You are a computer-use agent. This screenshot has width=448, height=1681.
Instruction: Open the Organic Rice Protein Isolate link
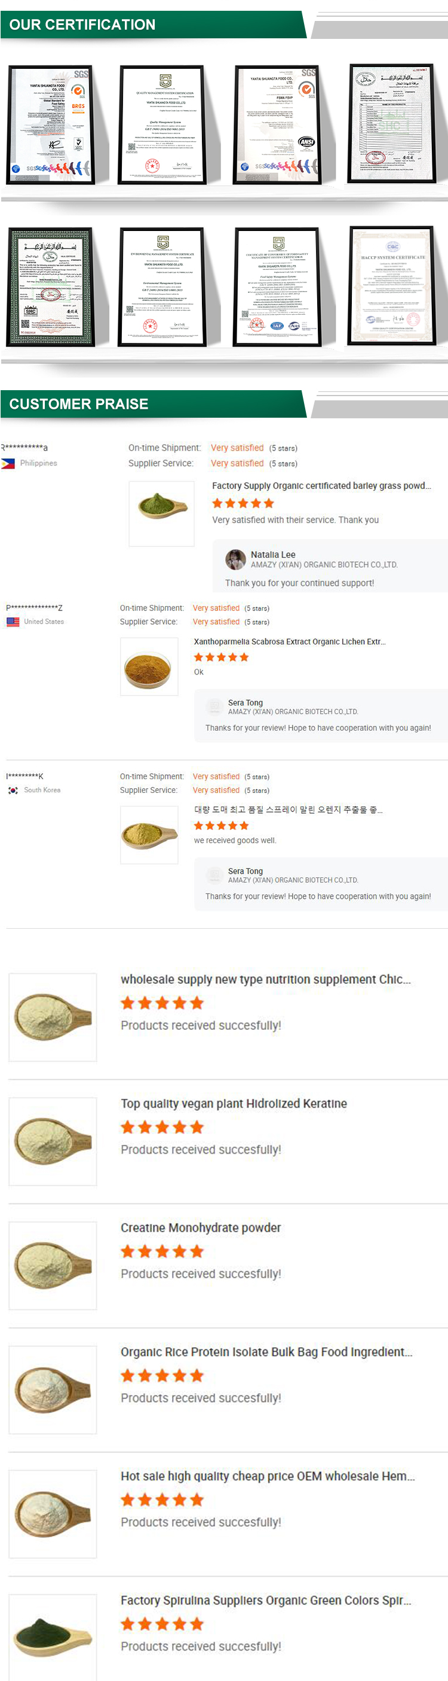pos(266,1352)
